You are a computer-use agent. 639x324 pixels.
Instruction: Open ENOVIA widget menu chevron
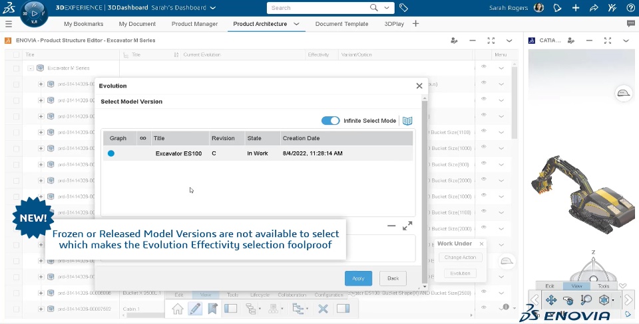(x=509, y=40)
